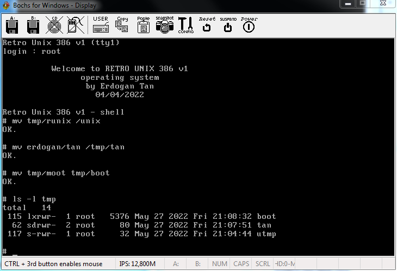The height and width of the screenshot is (271, 397).
Task: Click the floppy B: drive icon
Action: (x=33, y=26)
